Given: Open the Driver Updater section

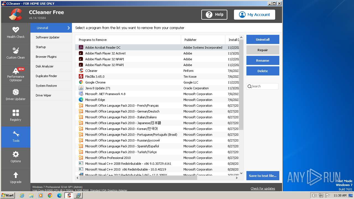Looking at the screenshot, I should point(16,95).
